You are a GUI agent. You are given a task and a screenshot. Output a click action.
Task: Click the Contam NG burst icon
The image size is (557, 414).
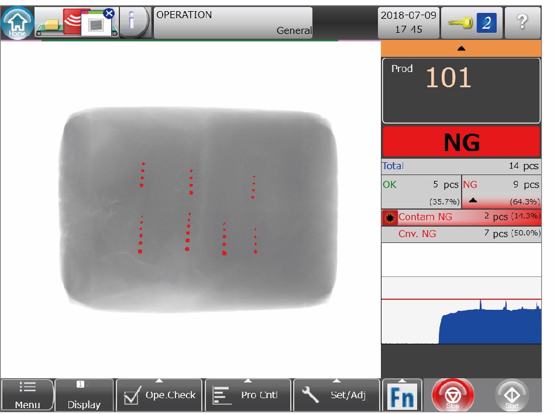point(389,217)
